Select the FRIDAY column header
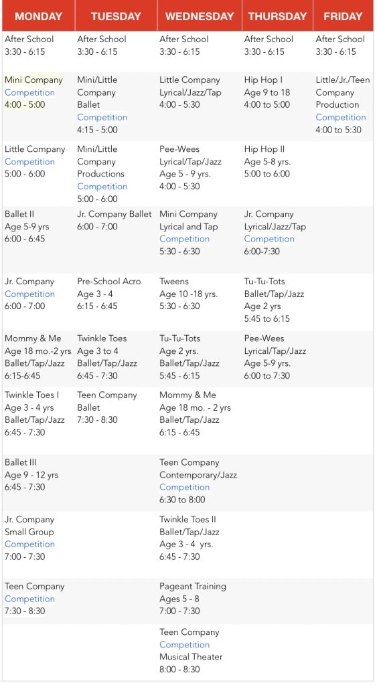The width and height of the screenshot is (377, 685). point(344,16)
